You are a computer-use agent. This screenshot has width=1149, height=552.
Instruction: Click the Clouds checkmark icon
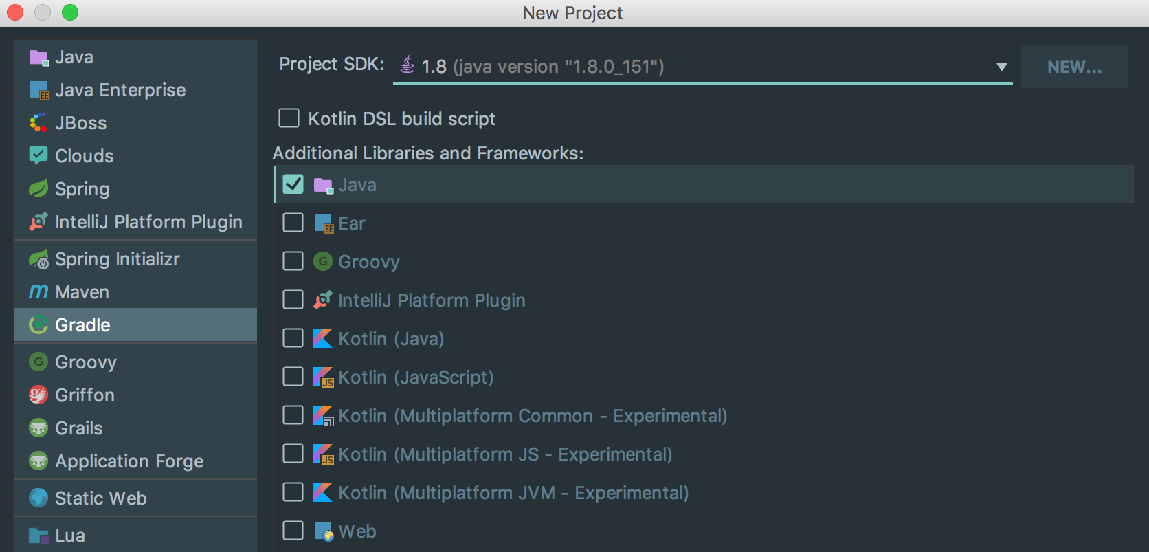coord(38,155)
